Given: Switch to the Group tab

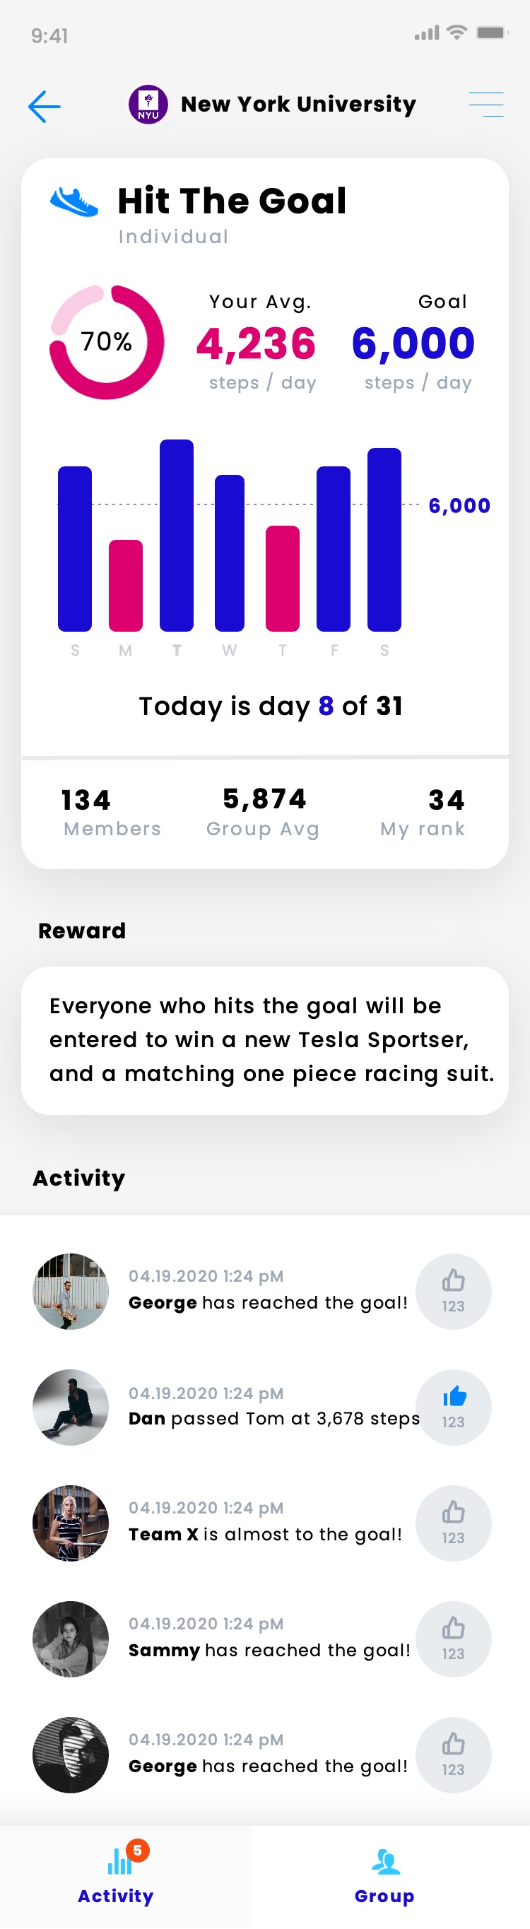Looking at the screenshot, I should 384,1877.
